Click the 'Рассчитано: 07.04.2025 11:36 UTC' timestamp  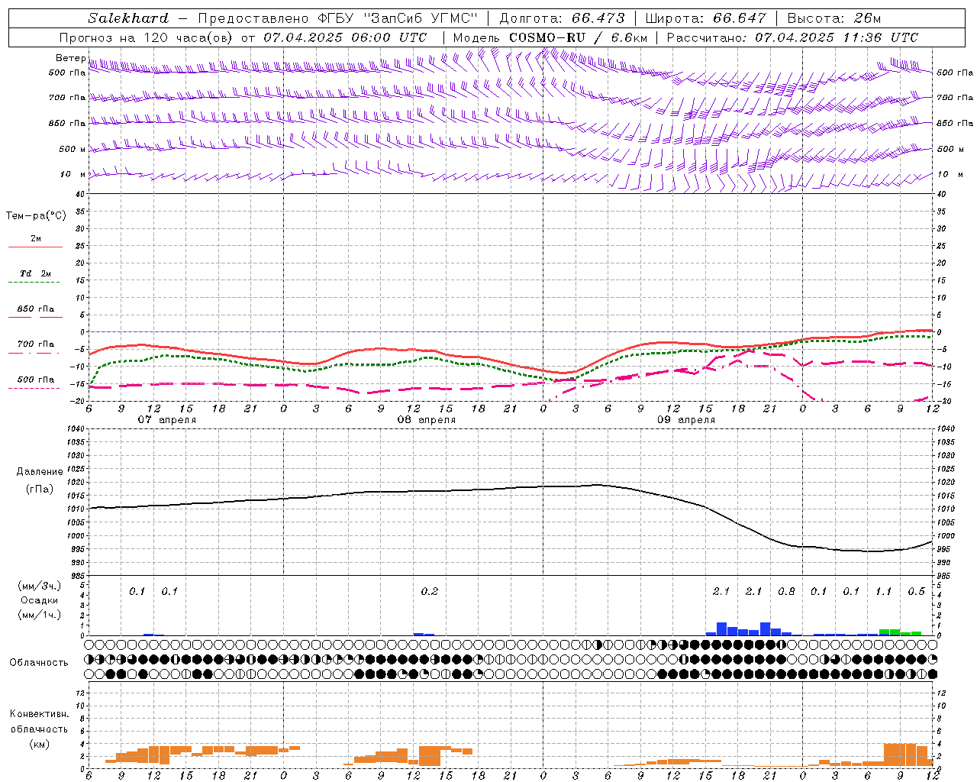click(x=792, y=37)
